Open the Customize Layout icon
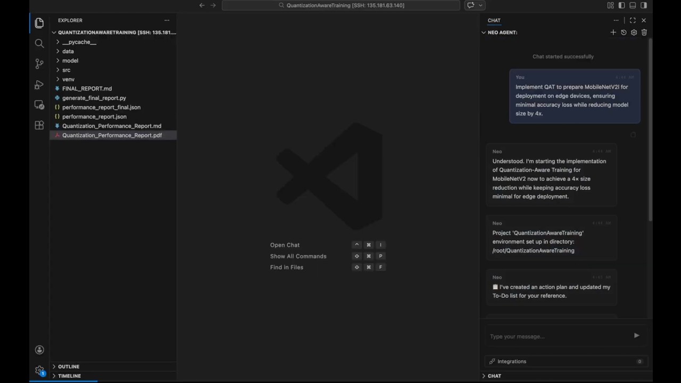The image size is (681, 383). coord(610,5)
